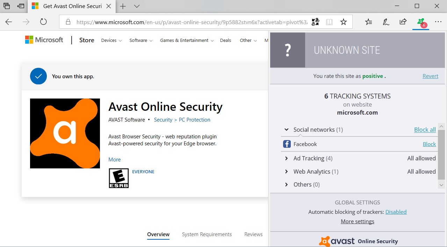
Task: Click the Facebook icon in the tracker list
Action: point(287,144)
